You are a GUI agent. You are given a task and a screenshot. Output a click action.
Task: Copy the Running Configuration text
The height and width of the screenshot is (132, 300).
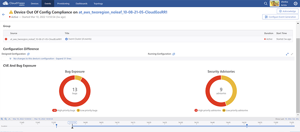coord(174,54)
